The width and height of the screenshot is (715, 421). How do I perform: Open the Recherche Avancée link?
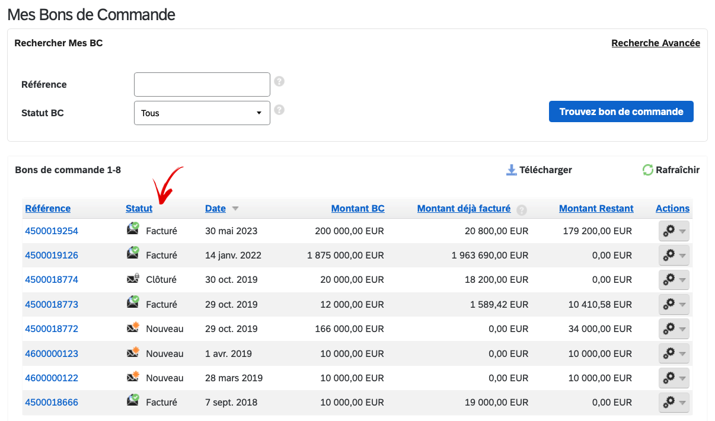[656, 43]
